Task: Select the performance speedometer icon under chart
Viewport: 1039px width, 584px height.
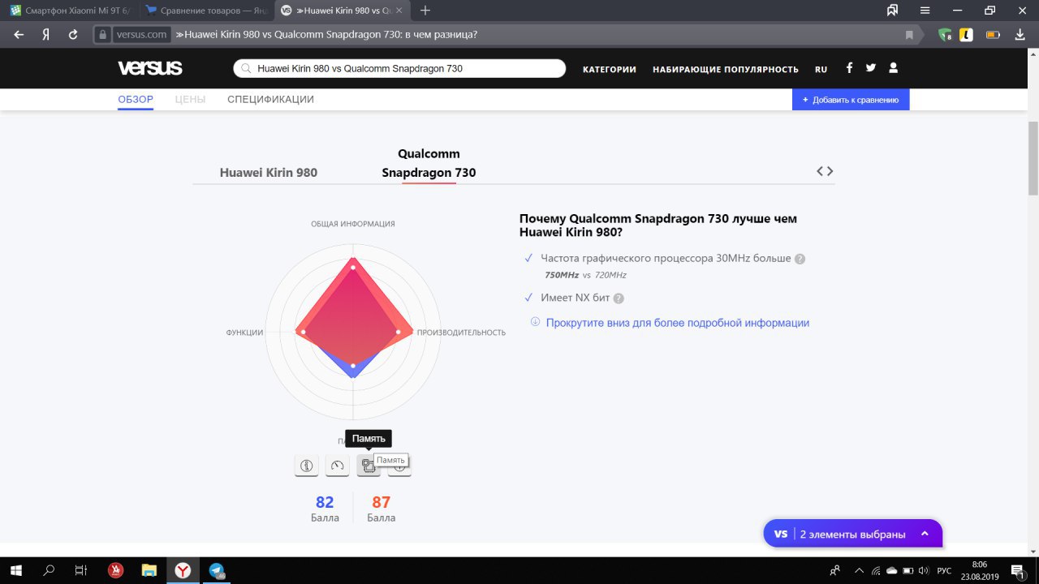Action: coord(338,466)
